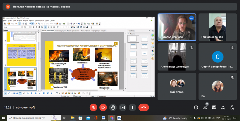Image resolution: width=240 pixels, height=121 pixels.
Task: Select the blank slide layout
Action: (x=133, y=39)
